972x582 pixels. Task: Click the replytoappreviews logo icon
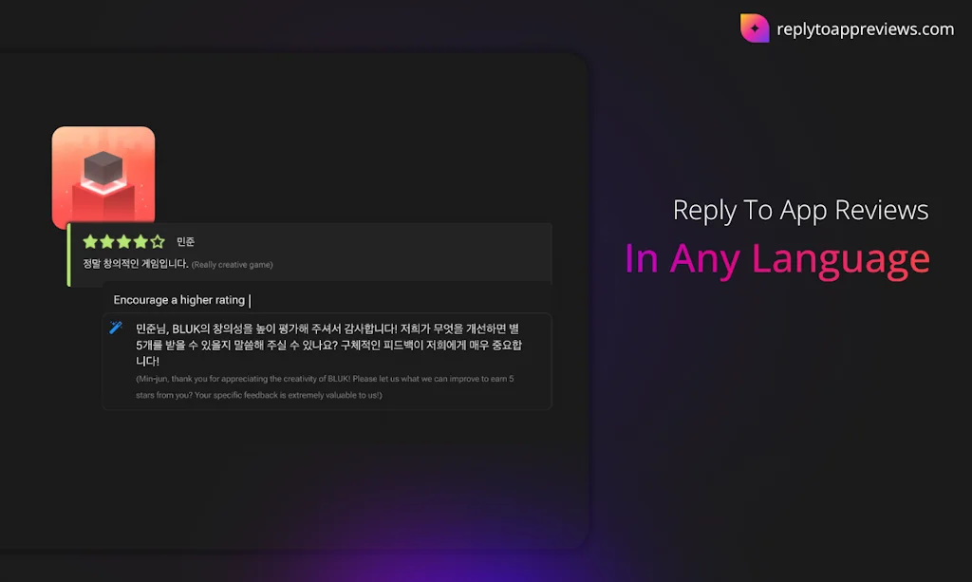pyautogui.click(x=755, y=28)
